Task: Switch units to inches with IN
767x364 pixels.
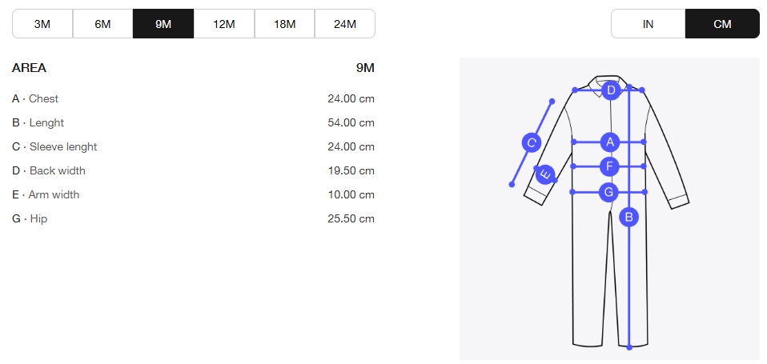Action: [x=649, y=23]
